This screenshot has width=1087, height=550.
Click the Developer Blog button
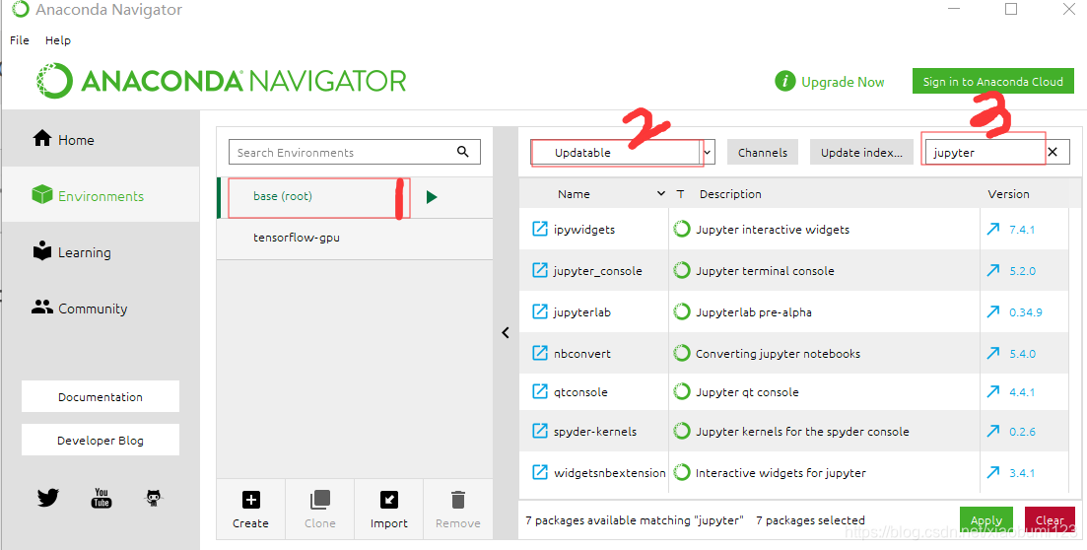(x=101, y=440)
